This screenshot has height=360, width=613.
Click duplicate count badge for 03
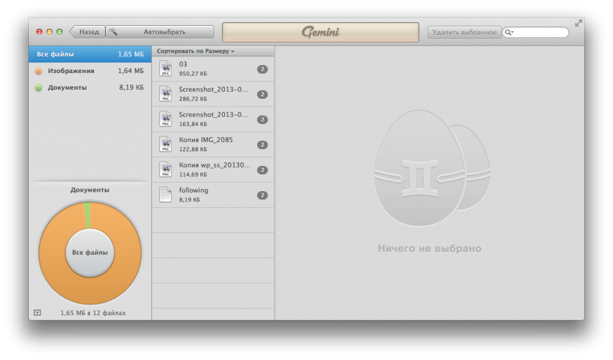(x=262, y=69)
